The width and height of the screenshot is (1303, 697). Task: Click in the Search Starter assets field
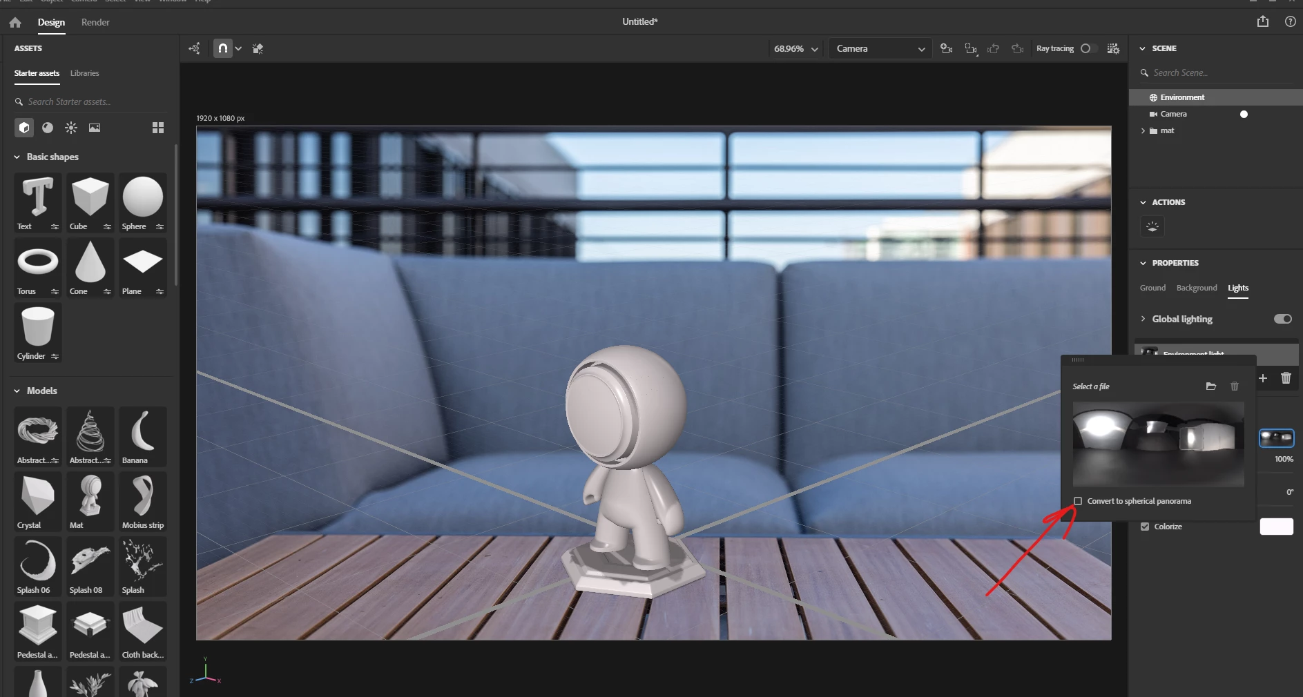tap(91, 101)
